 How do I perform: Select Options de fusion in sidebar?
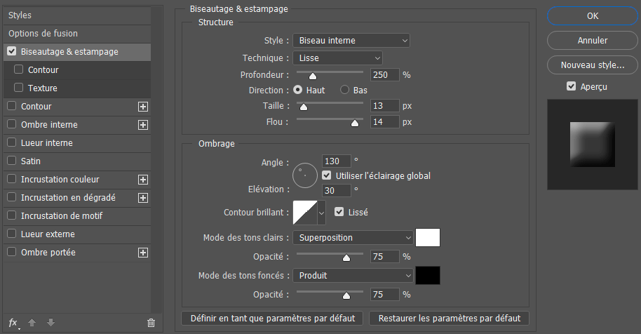click(43, 34)
